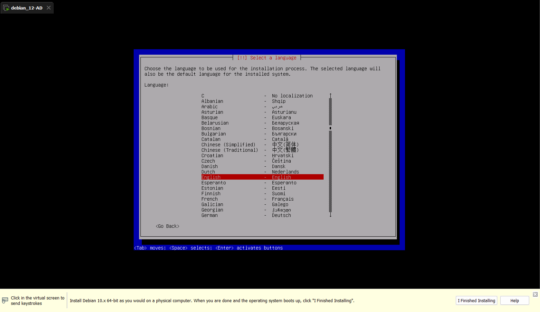Click the Tab moves keyboard hint line
This screenshot has height=312, width=540.
point(208,248)
